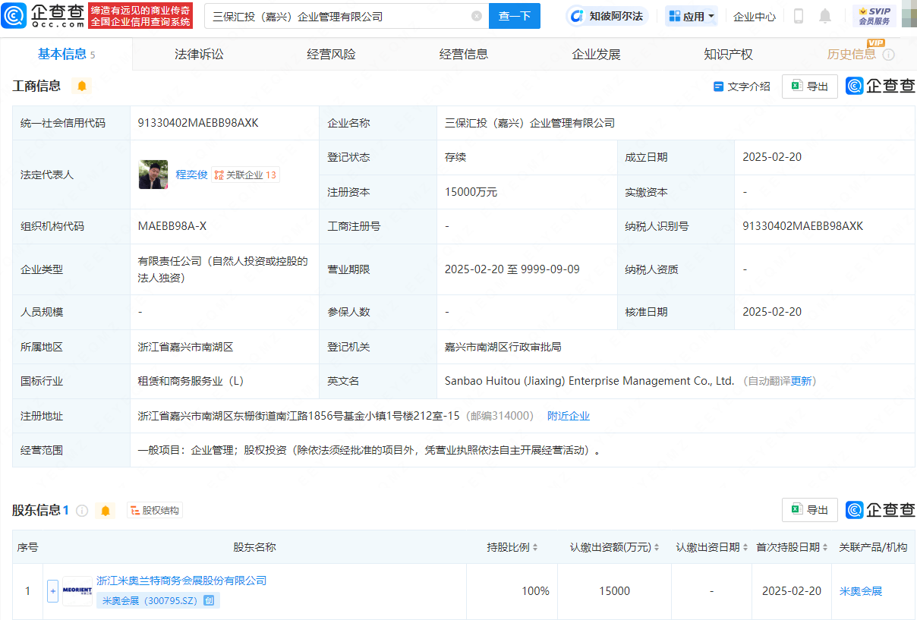Switch to the 法律诉讼 tab
Screen dimensions: 917x620
[x=197, y=53]
